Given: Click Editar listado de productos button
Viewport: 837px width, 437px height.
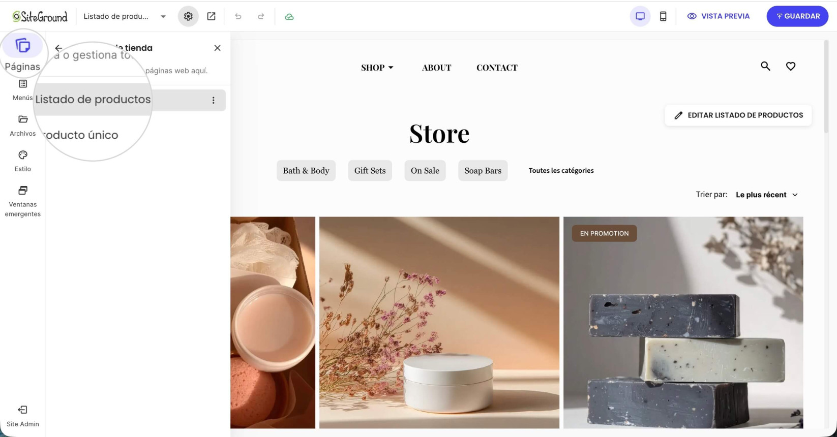Looking at the screenshot, I should (738, 115).
